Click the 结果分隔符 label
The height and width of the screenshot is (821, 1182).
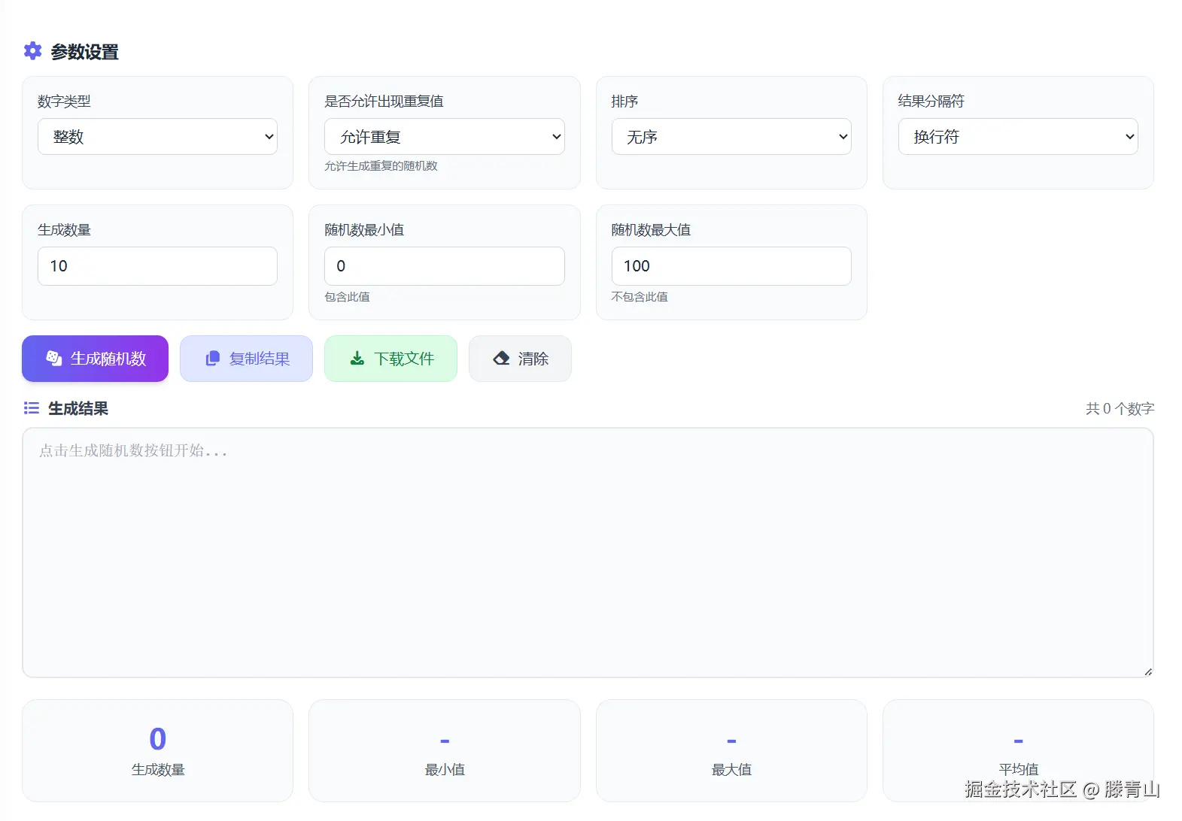click(x=931, y=101)
